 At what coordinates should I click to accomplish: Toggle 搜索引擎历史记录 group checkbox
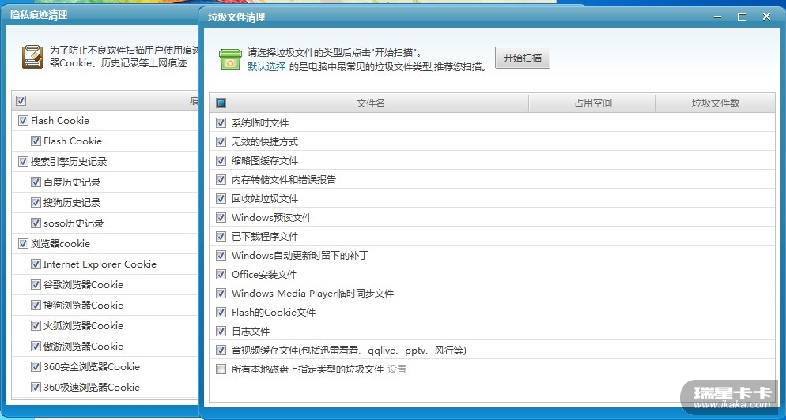(x=23, y=162)
